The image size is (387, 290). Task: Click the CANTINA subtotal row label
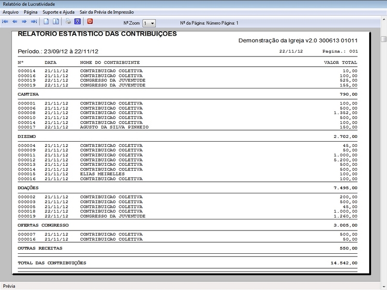[28, 94]
